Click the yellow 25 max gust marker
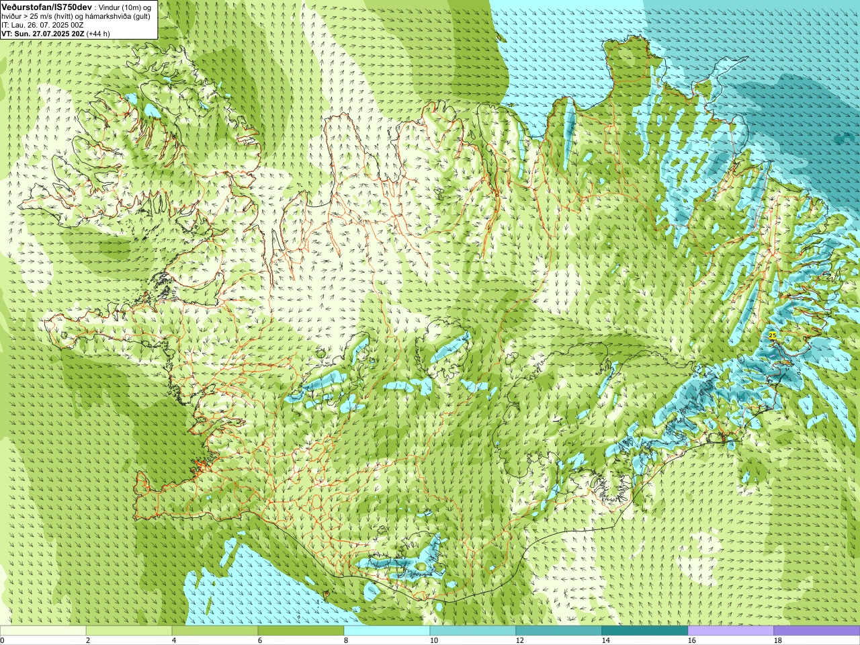 coord(772,335)
